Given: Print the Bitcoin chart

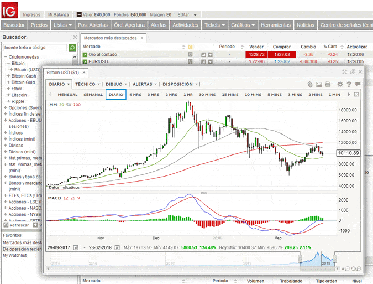Looking at the screenshot, I should (x=328, y=84).
